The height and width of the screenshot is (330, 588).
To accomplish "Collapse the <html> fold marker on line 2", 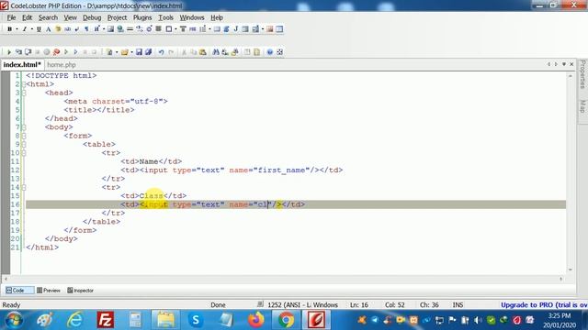I will (24, 84).
